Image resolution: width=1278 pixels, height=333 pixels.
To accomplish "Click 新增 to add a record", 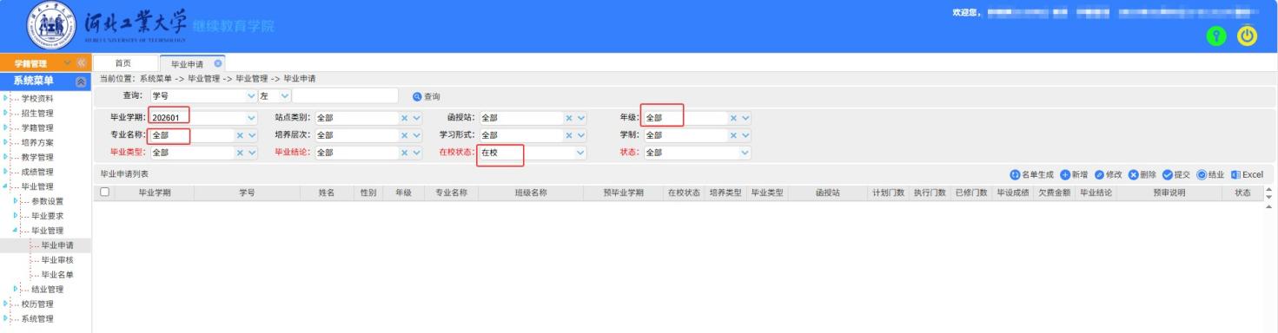I will (x=1074, y=174).
